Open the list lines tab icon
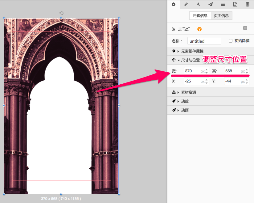Screen dimensions: 254x203 [223, 4]
